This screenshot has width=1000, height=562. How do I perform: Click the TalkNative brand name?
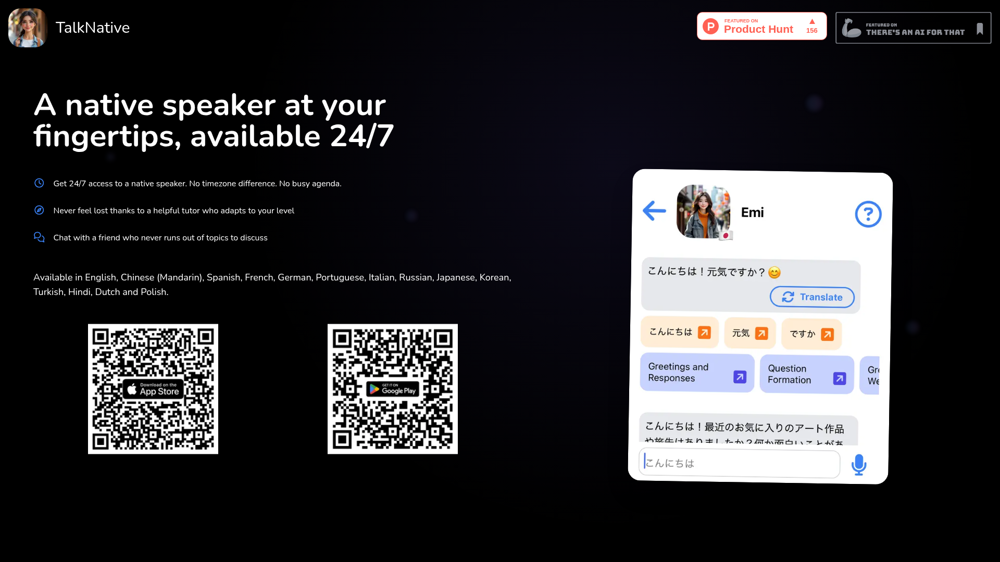pyautogui.click(x=93, y=28)
